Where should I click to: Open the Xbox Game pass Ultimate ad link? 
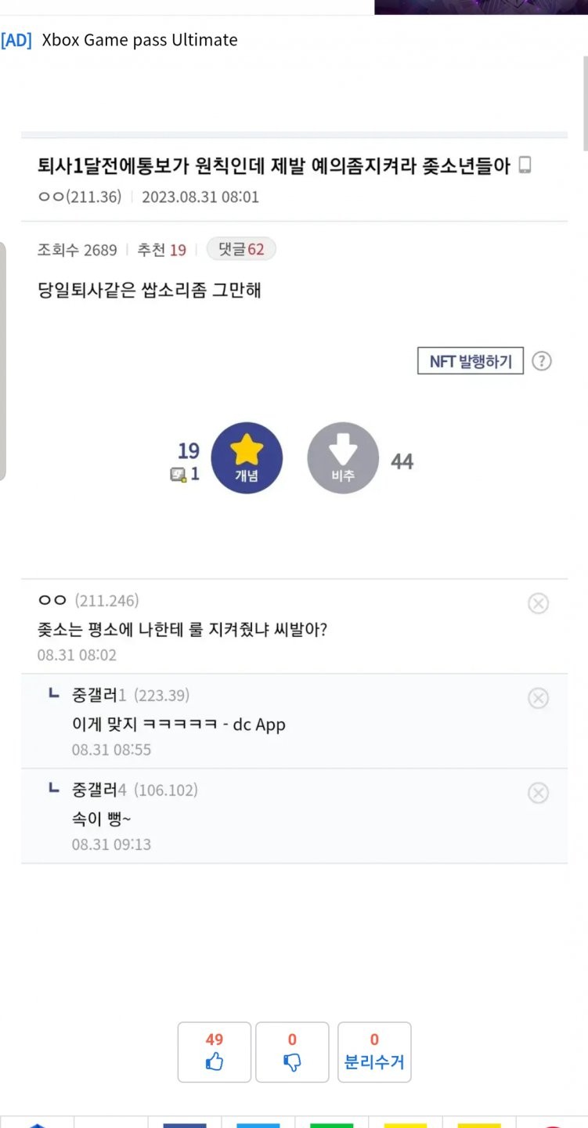click(x=139, y=40)
